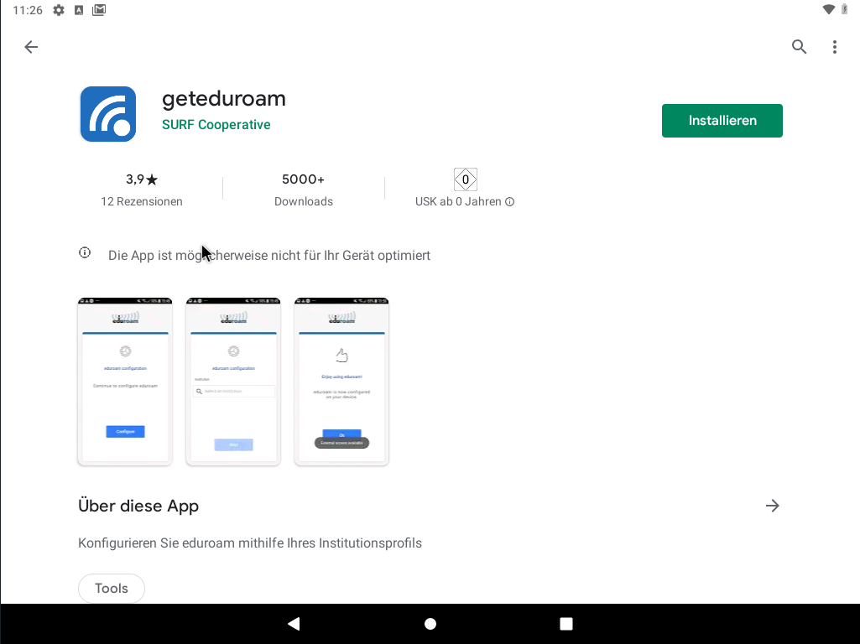Open the 12 Rezensionen reviews
This screenshot has height=644, width=860.
tap(142, 201)
